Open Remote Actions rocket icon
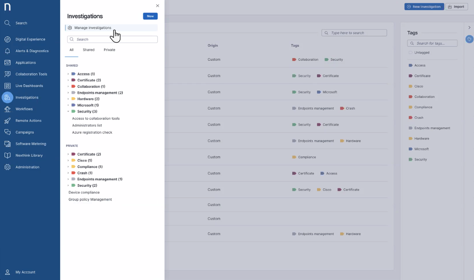The width and height of the screenshot is (474, 280). [7, 121]
